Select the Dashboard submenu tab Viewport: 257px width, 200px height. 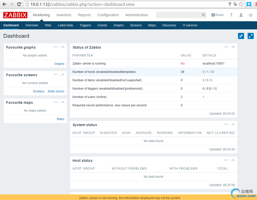pos(11,25)
